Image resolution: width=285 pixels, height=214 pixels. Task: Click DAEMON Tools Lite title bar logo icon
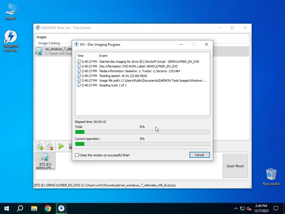pos(38,28)
